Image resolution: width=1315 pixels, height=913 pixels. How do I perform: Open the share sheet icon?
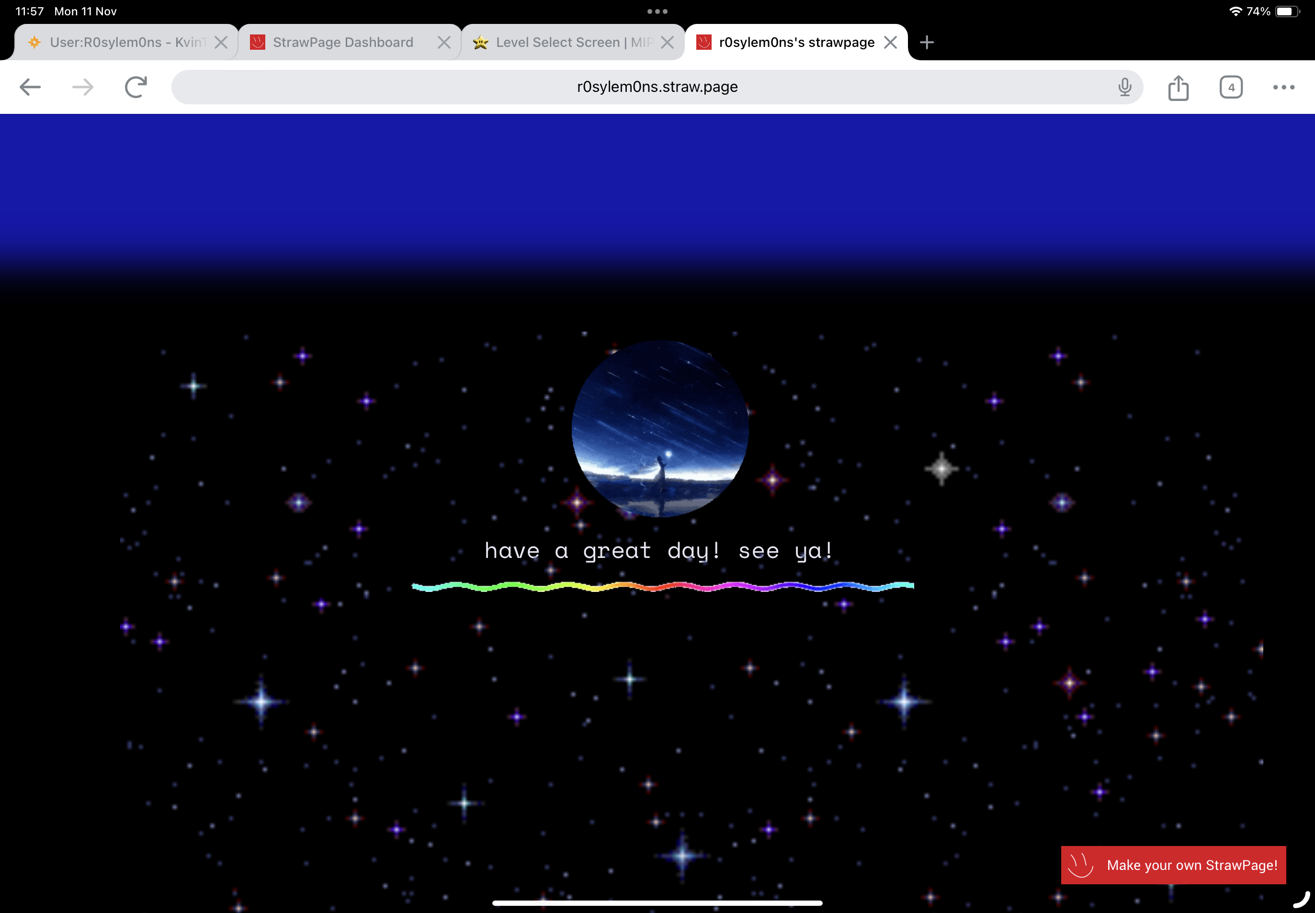coord(1178,88)
